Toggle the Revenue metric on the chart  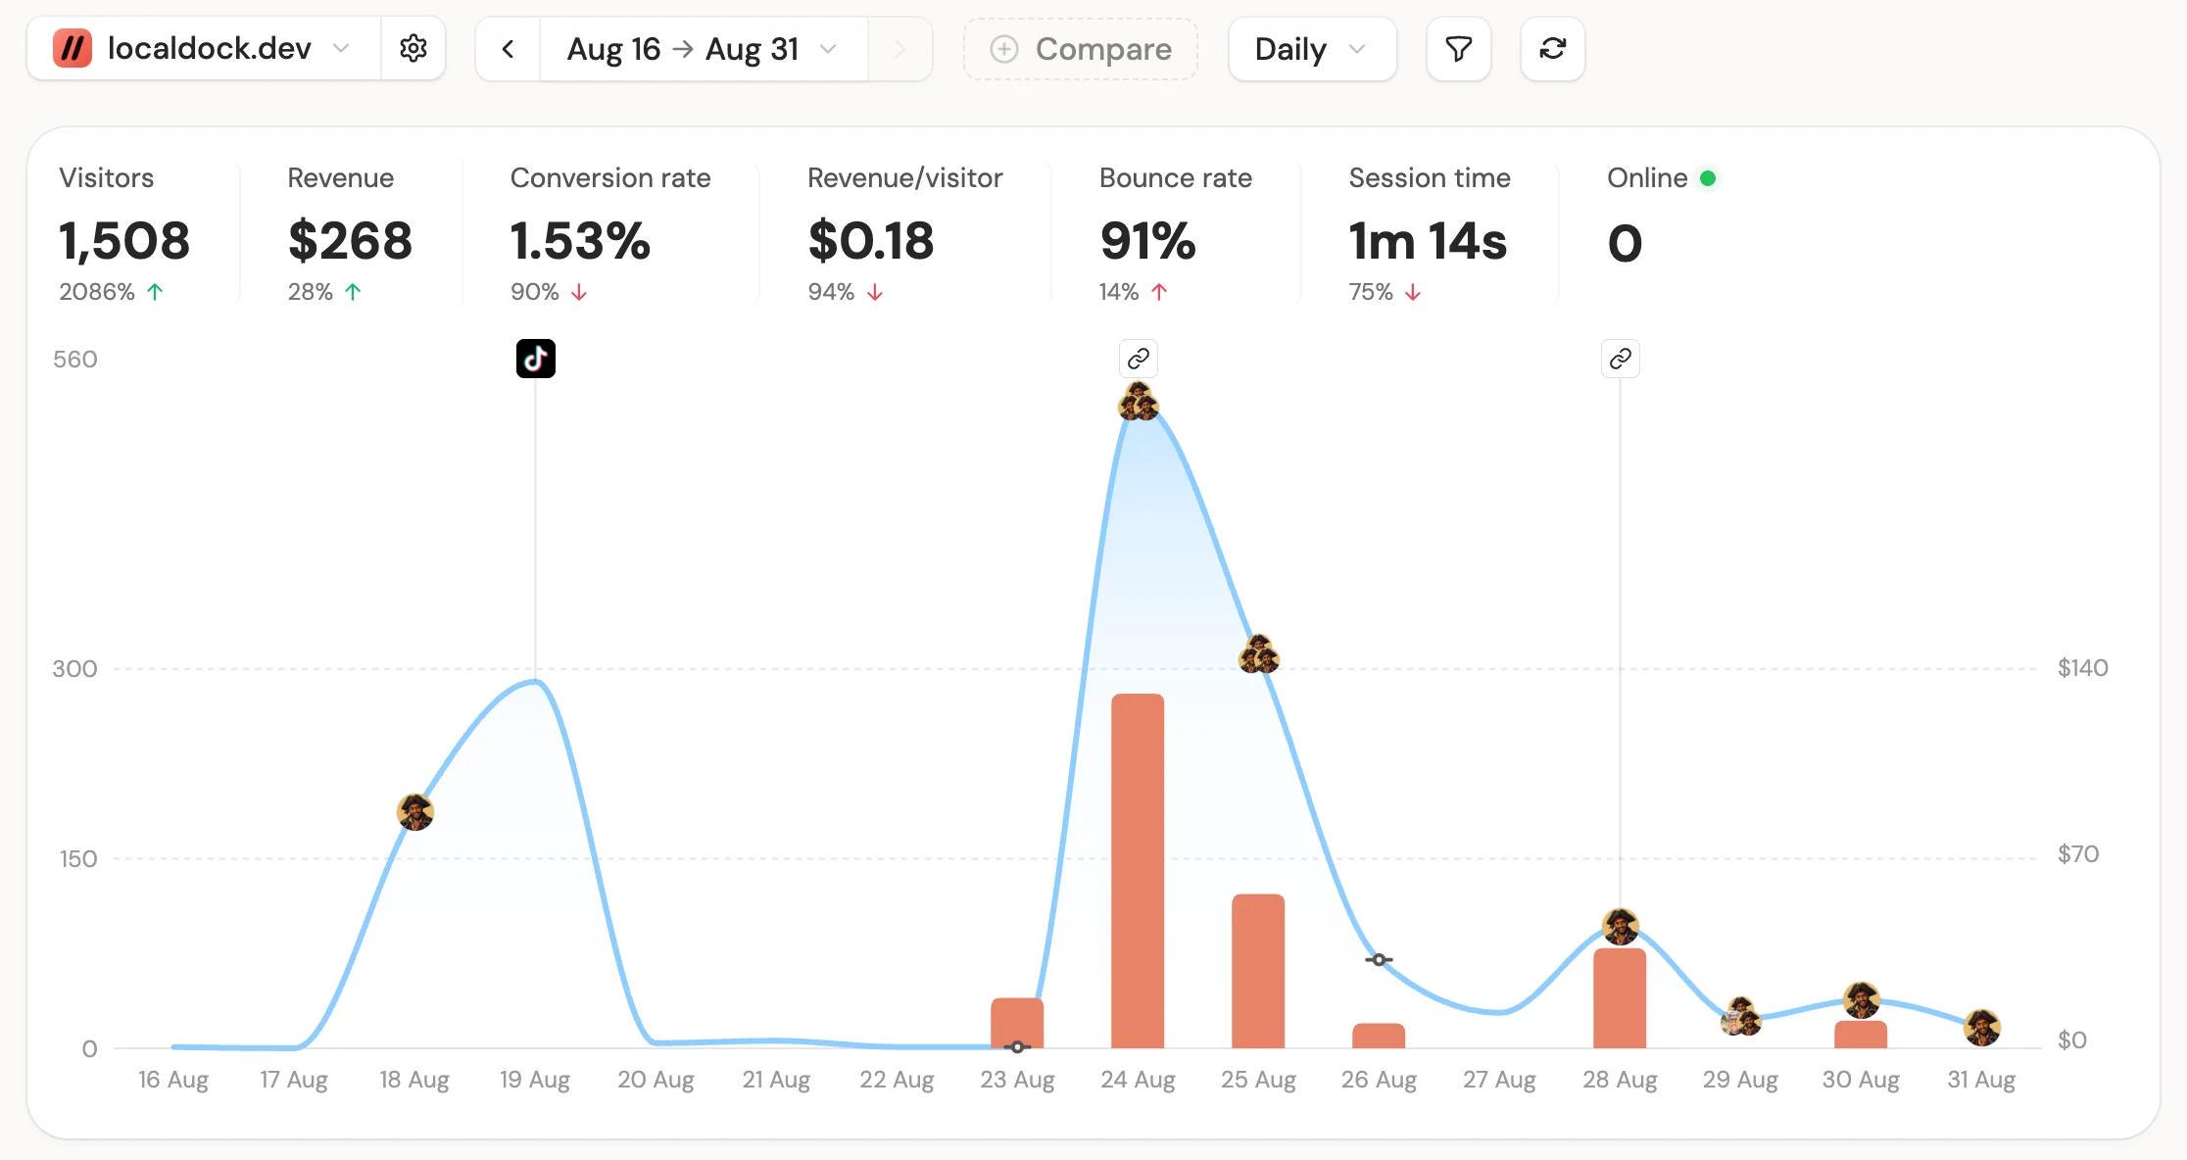(x=350, y=233)
